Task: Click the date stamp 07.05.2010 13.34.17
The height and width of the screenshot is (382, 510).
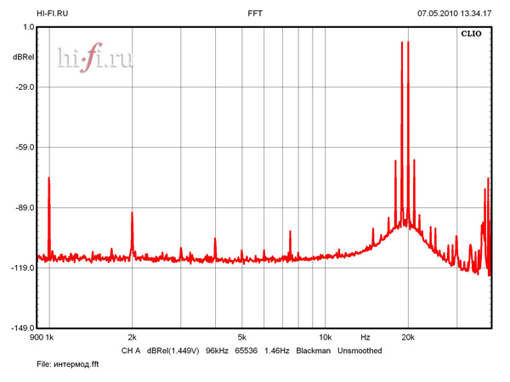Action: (x=454, y=14)
